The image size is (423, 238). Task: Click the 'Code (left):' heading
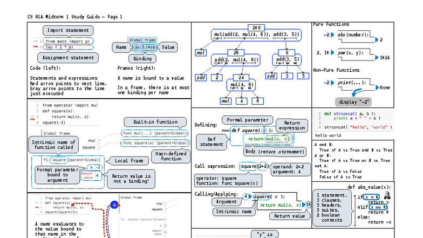[x=45, y=68]
